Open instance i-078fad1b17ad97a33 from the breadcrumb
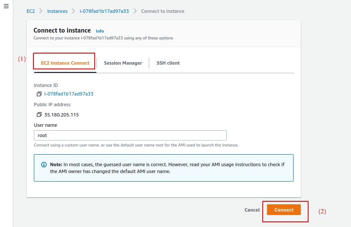 coord(104,11)
